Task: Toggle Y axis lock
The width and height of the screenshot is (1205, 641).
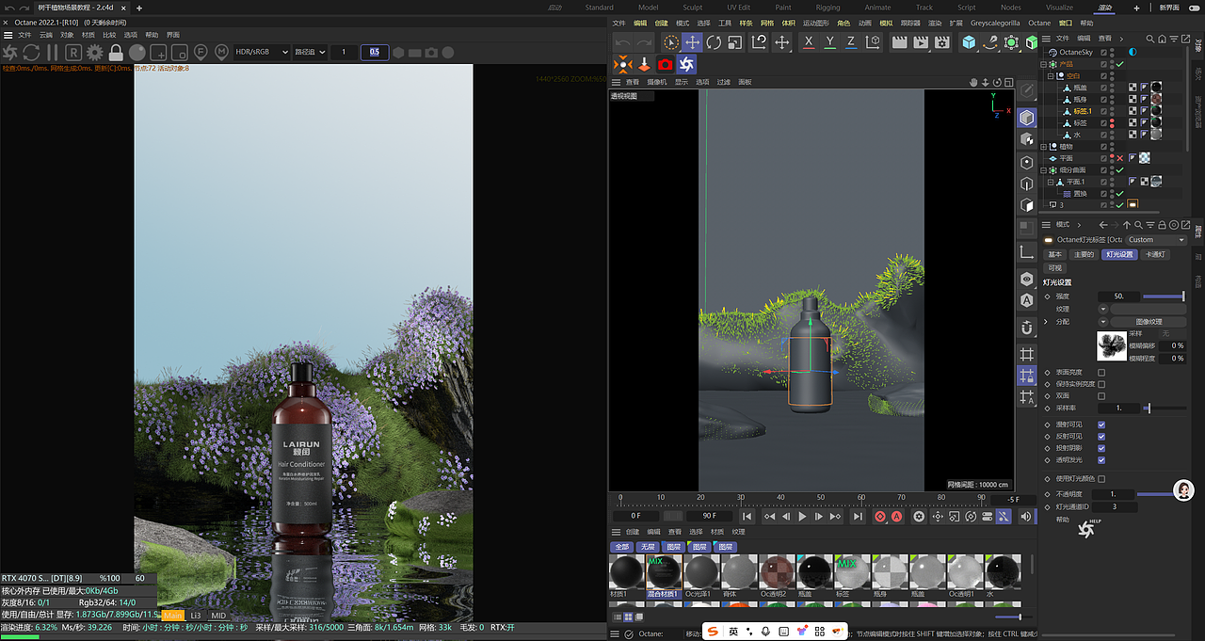Action: tap(830, 42)
